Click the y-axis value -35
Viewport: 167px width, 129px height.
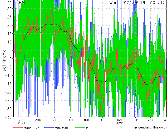click(8, 117)
